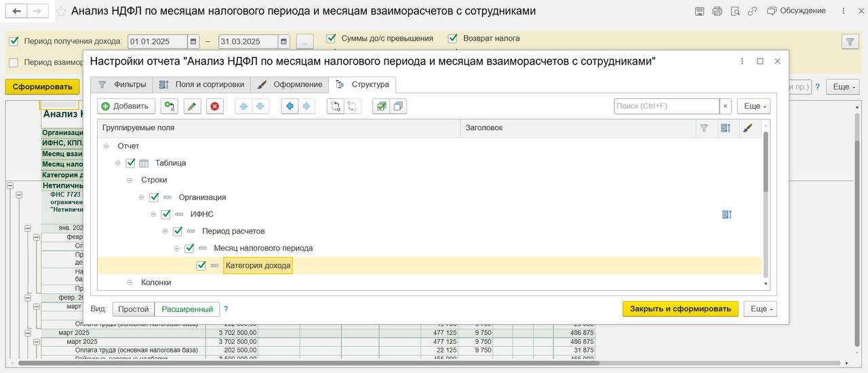The height and width of the screenshot is (373, 868).
Task: Select the Структура tab
Action: (362, 85)
